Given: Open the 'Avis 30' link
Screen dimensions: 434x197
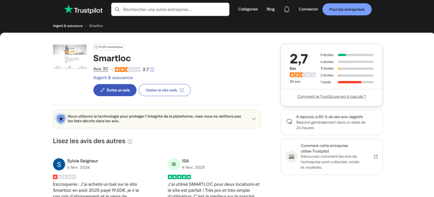Looking at the screenshot, I should click(101, 69).
